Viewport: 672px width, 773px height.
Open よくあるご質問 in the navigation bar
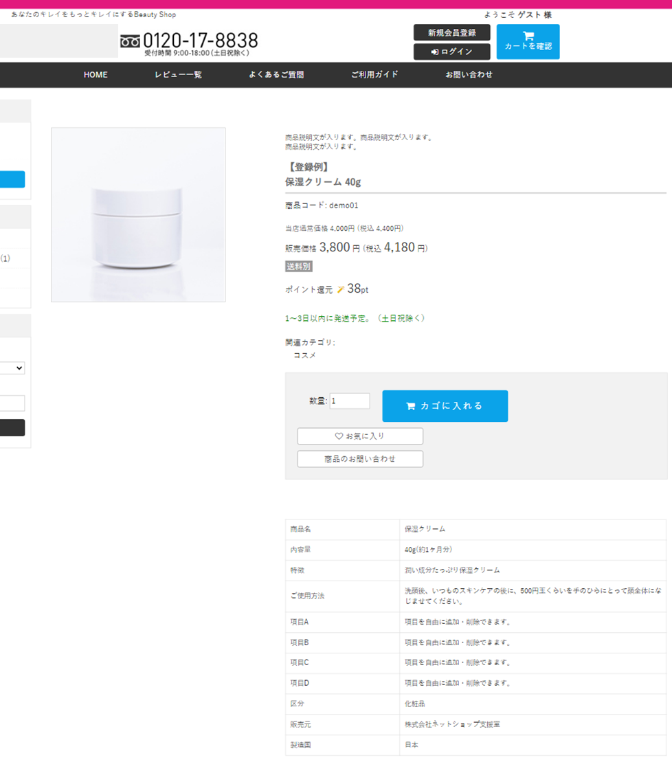(x=276, y=75)
